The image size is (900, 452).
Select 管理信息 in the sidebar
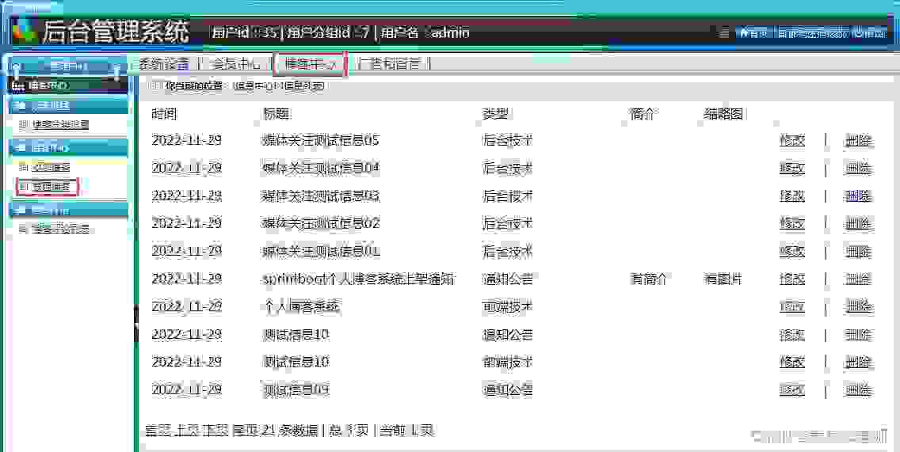tap(51, 187)
